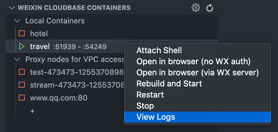Image resolution: width=278 pixels, height=132 pixels.
Task: Open the settings gear icon
Action: click(195, 8)
